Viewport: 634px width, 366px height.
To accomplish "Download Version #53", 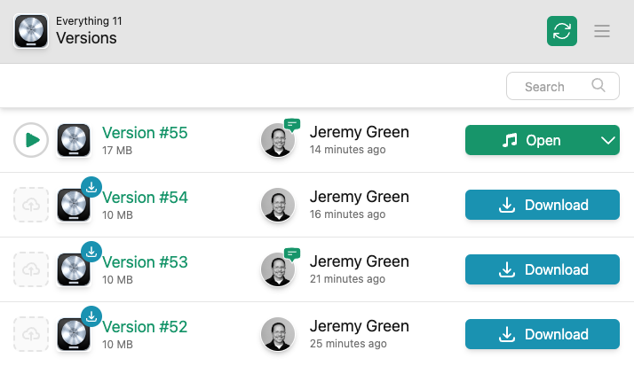I will (542, 269).
